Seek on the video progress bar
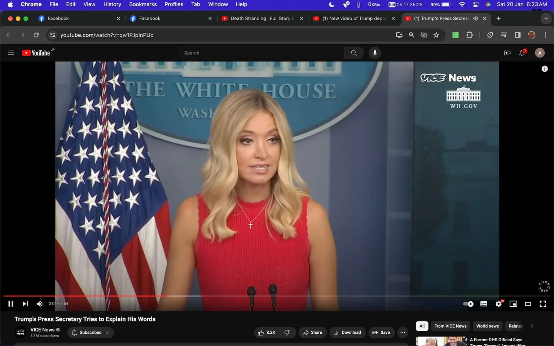The height and width of the screenshot is (346, 554). (277, 296)
